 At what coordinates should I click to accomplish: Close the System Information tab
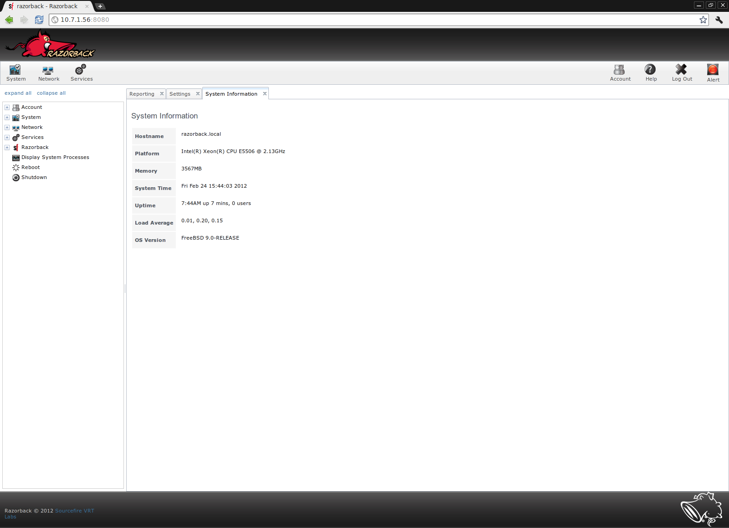pos(265,93)
